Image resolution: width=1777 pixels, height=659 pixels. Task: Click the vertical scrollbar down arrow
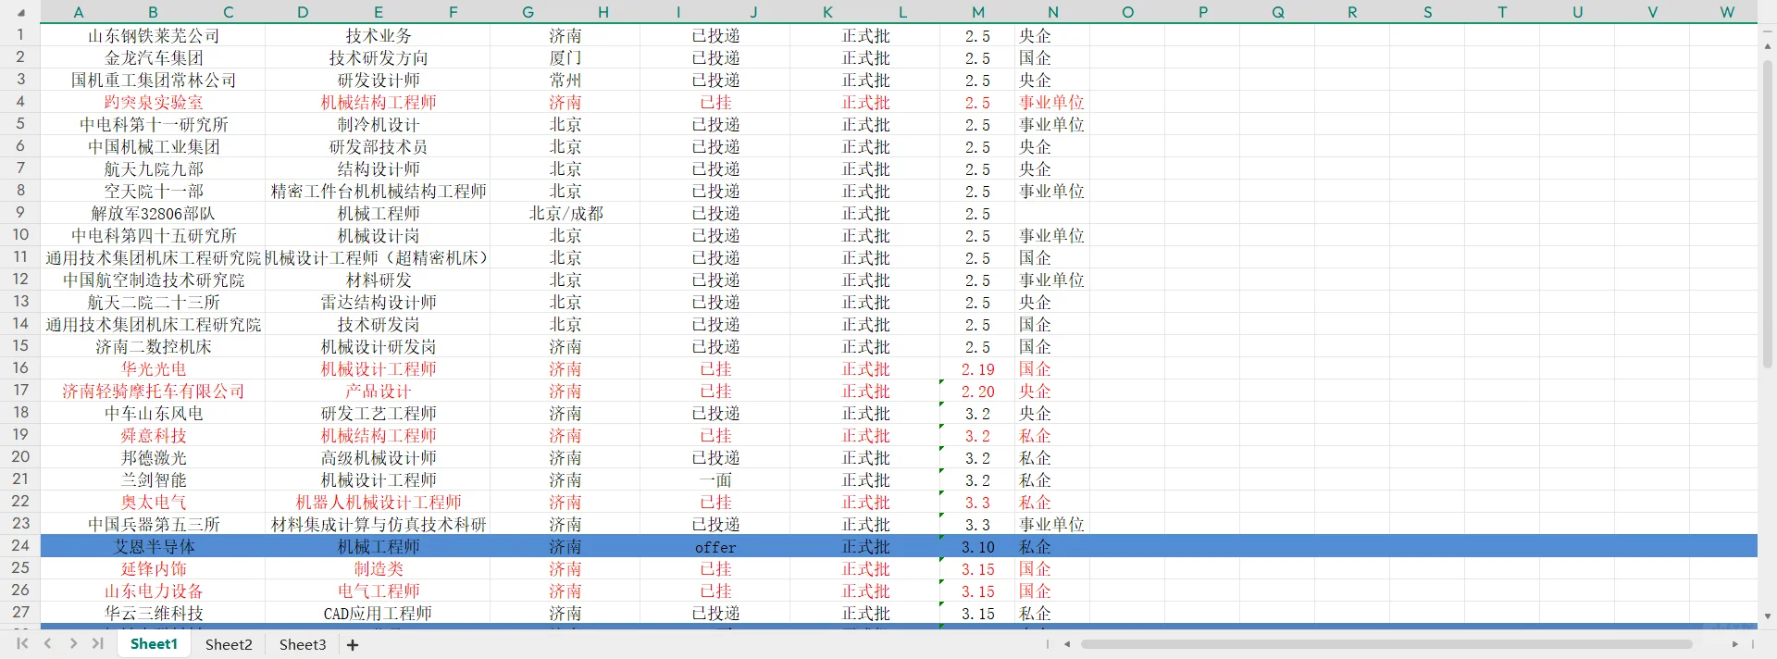point(1768,615)
